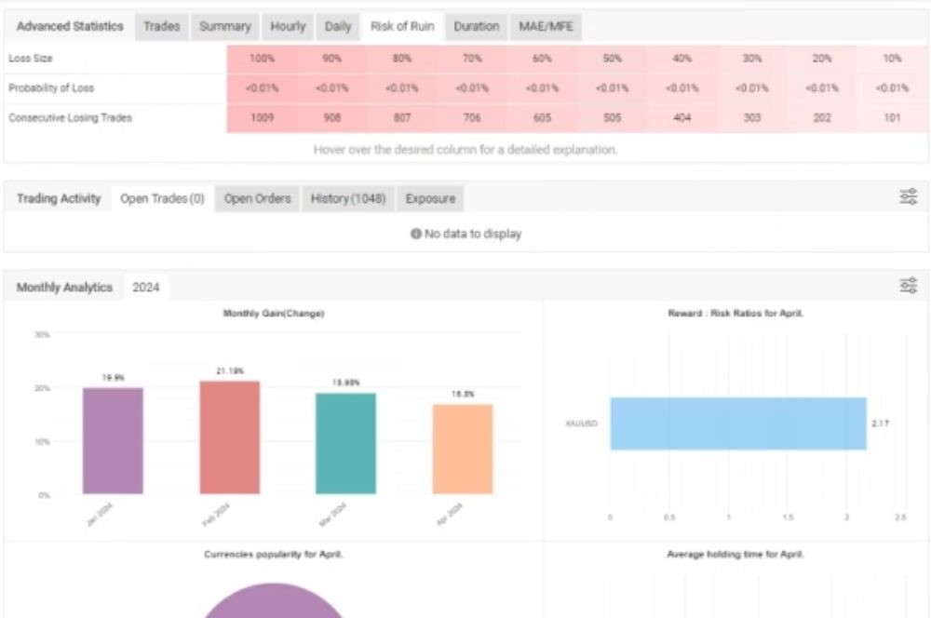Screen dimensions: 931x618
Task: Open Monthly Analytics filter settings icon
Action: [x=908, y=287]
